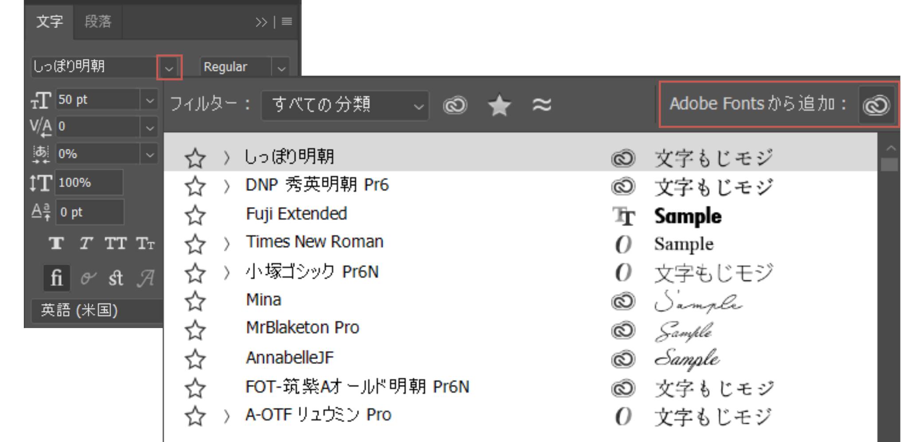Filter fonts by Adobe Fonts cloud icon
Viewport: 908px width, 442px height.
pyautogui.click(x=455, y=105)
